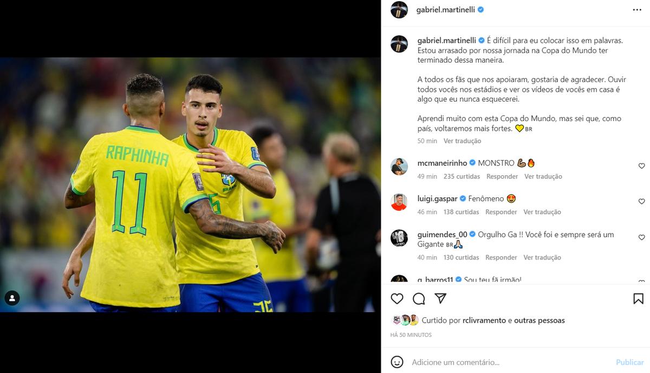View 235 curtidas on mcmaneirinho's comment
Image resolution: width=650 pixels, height=373 pixels.
[461, 177]
